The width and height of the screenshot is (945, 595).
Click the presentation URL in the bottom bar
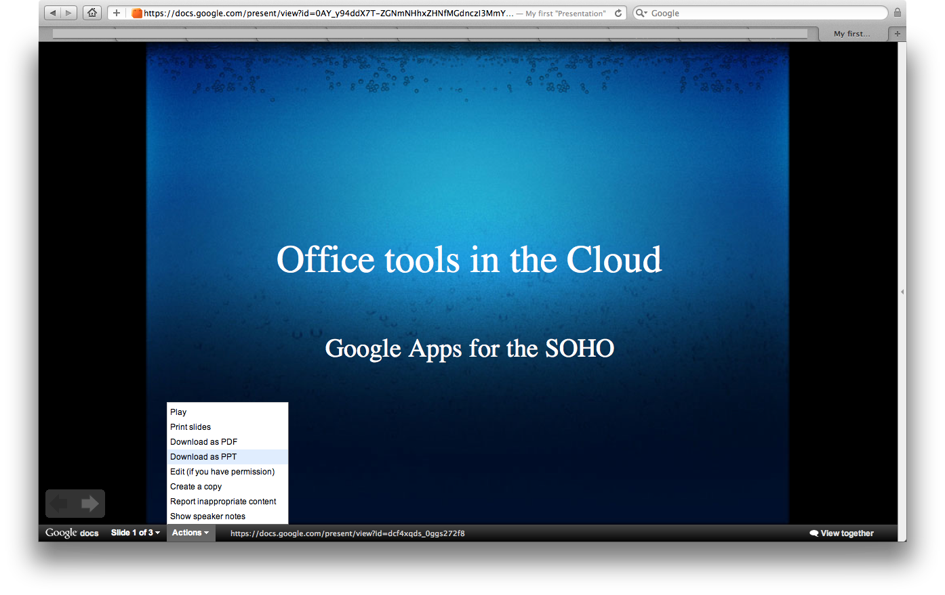(x=347, y=533)
